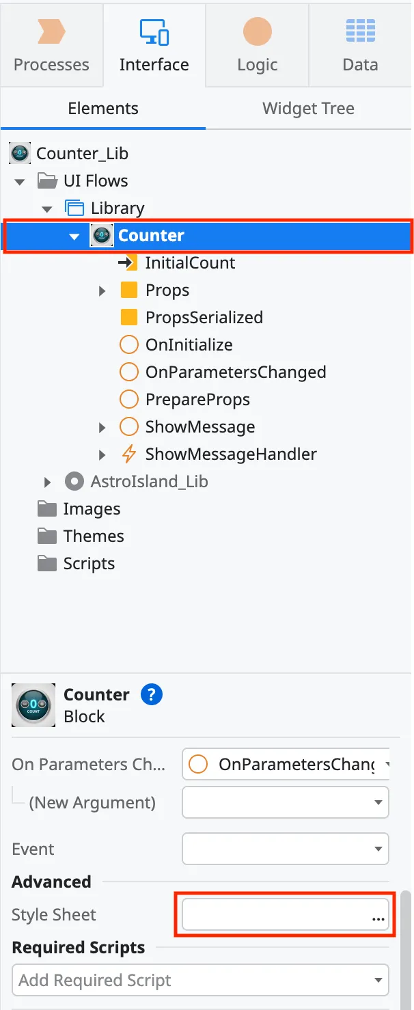Select the Elements tab
The width and height of the screenshot is (414, 1010).
(102, 108)
